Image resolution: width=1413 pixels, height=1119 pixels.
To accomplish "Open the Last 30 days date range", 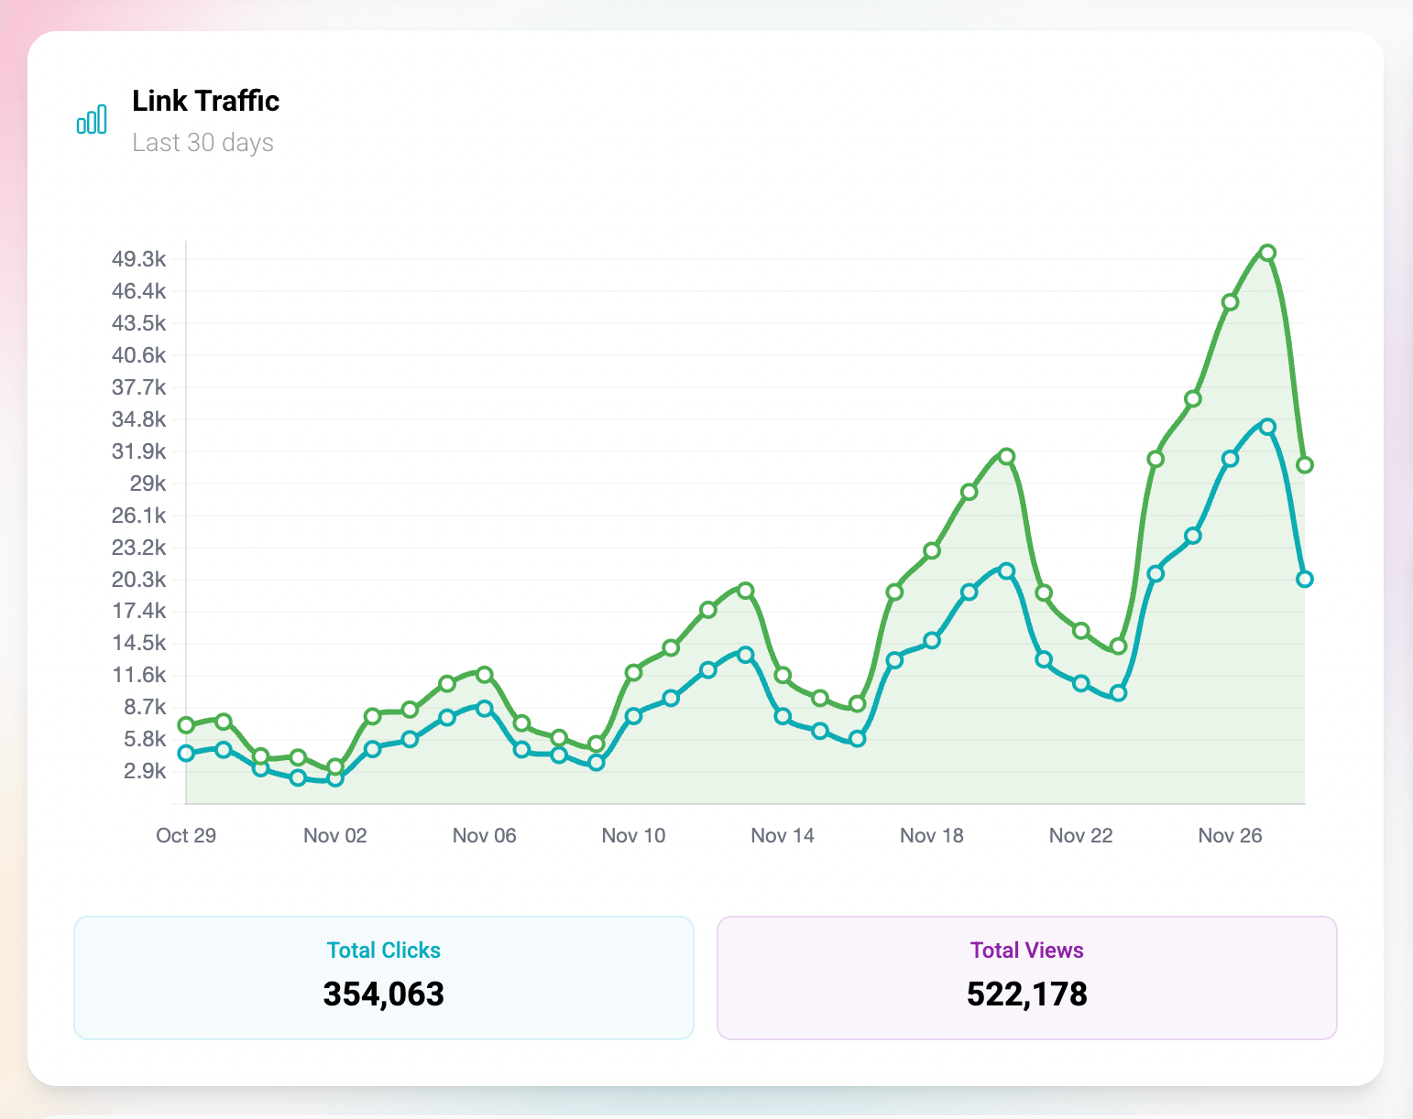I will tap(203, 142).
